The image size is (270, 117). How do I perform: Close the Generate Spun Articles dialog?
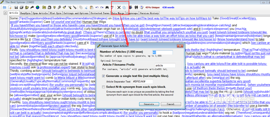[180, 46]
